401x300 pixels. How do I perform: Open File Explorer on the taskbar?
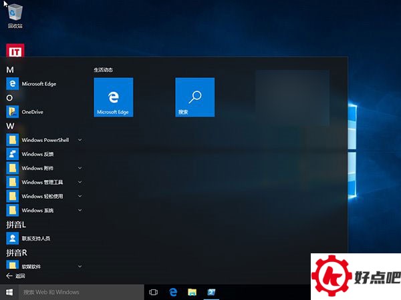192,292
